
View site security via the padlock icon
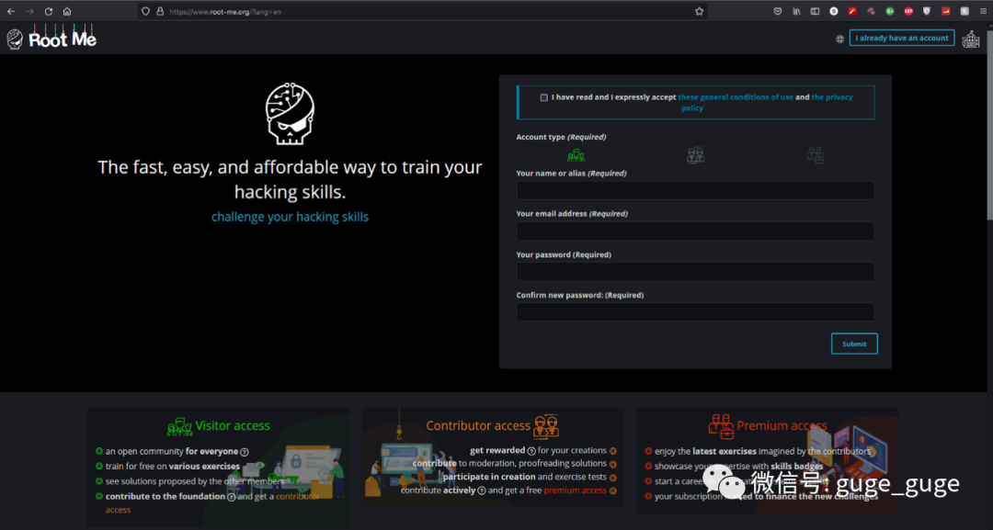[160, 11]
